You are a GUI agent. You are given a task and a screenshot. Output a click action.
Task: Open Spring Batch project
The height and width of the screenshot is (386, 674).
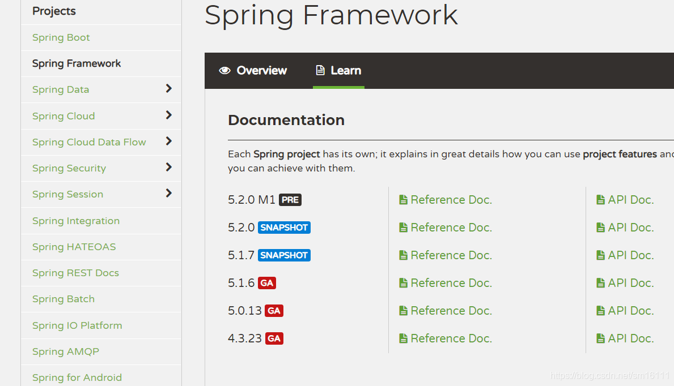click(63, 299)
